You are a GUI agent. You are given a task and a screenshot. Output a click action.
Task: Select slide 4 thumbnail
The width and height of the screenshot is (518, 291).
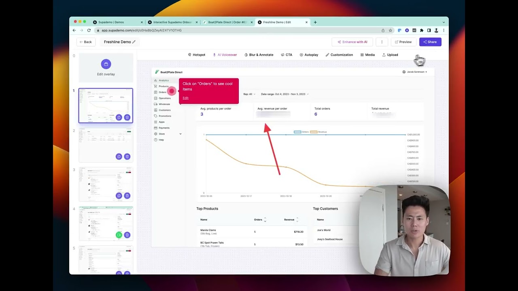[106, 223]
